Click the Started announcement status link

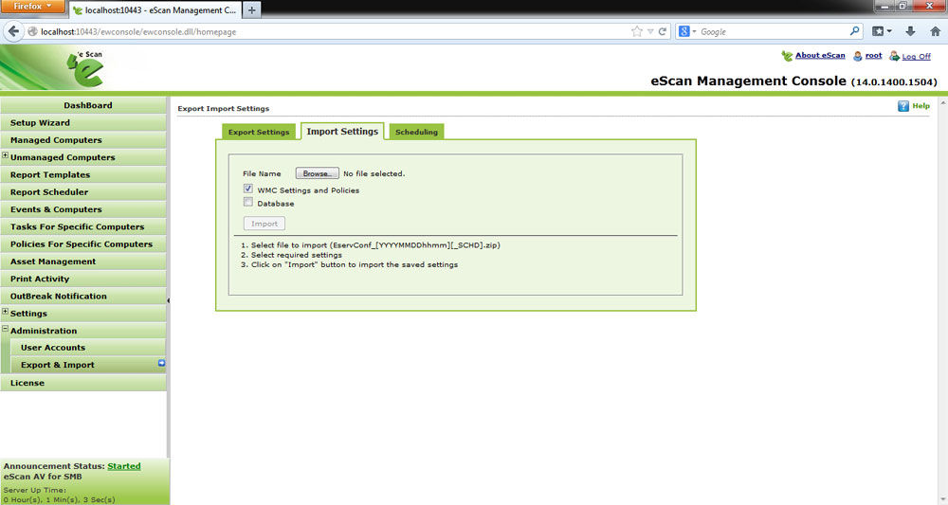click(124, 466)
